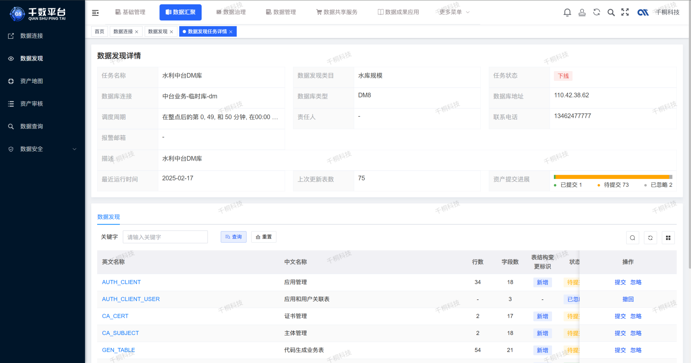Collapse the sidebar with the hamburger toggle

(x=95, y=12)
